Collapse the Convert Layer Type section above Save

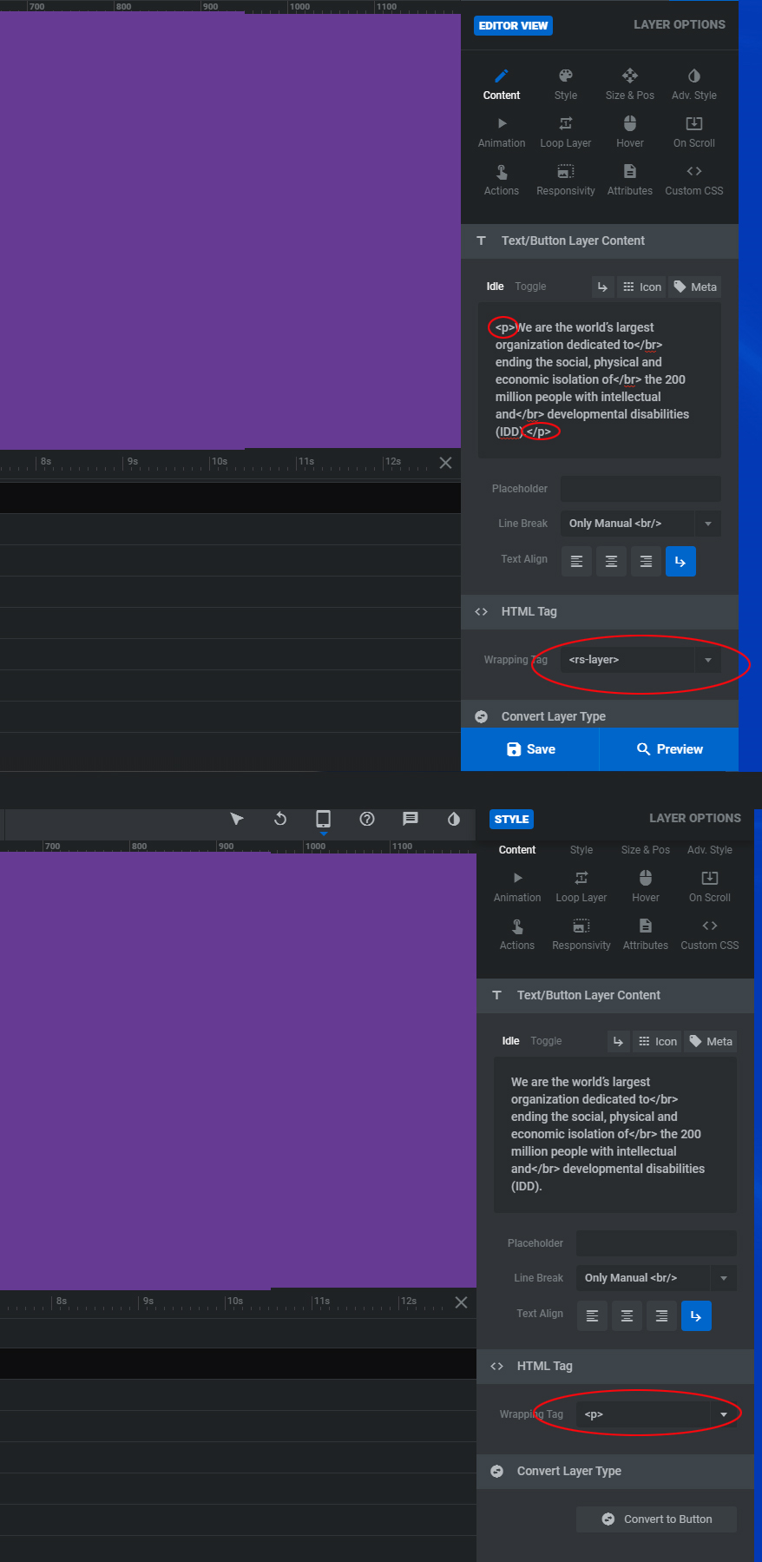[553, 716]
